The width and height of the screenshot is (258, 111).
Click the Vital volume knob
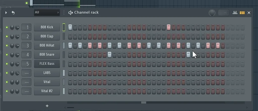coord(17,82)
